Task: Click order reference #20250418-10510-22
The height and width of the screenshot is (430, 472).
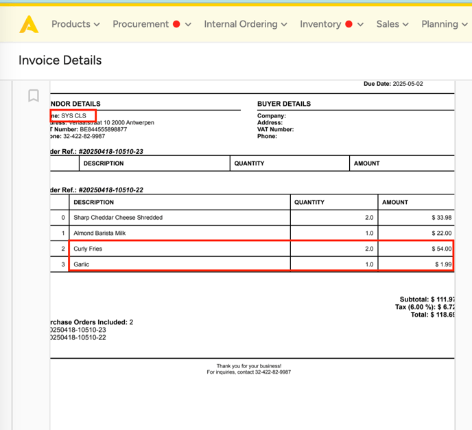Action: 110,190
